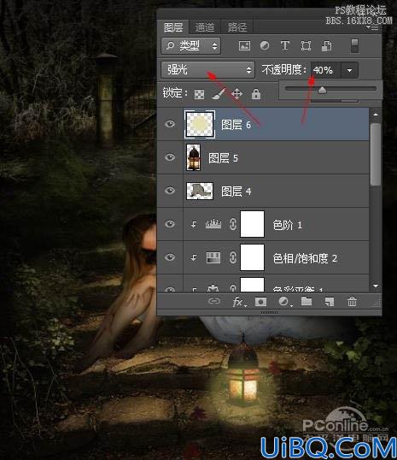
Task: Click 色相/饱和度 2 mask link chain
Action: (x=232, y=257)
